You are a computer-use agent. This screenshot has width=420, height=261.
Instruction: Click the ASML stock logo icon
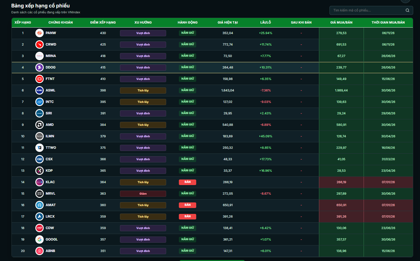point(39,90)
